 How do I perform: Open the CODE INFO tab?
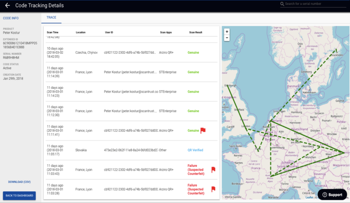[x=10, y=18]
